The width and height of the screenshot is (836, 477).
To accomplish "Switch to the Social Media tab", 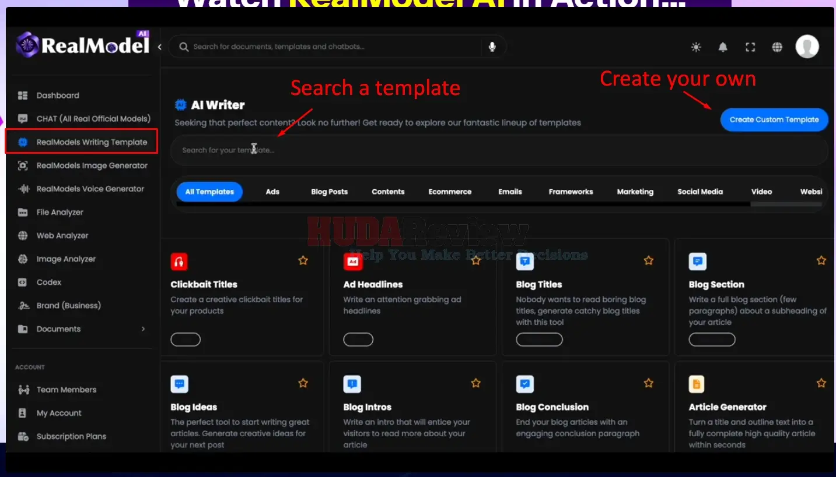I will tap(700, 192).
